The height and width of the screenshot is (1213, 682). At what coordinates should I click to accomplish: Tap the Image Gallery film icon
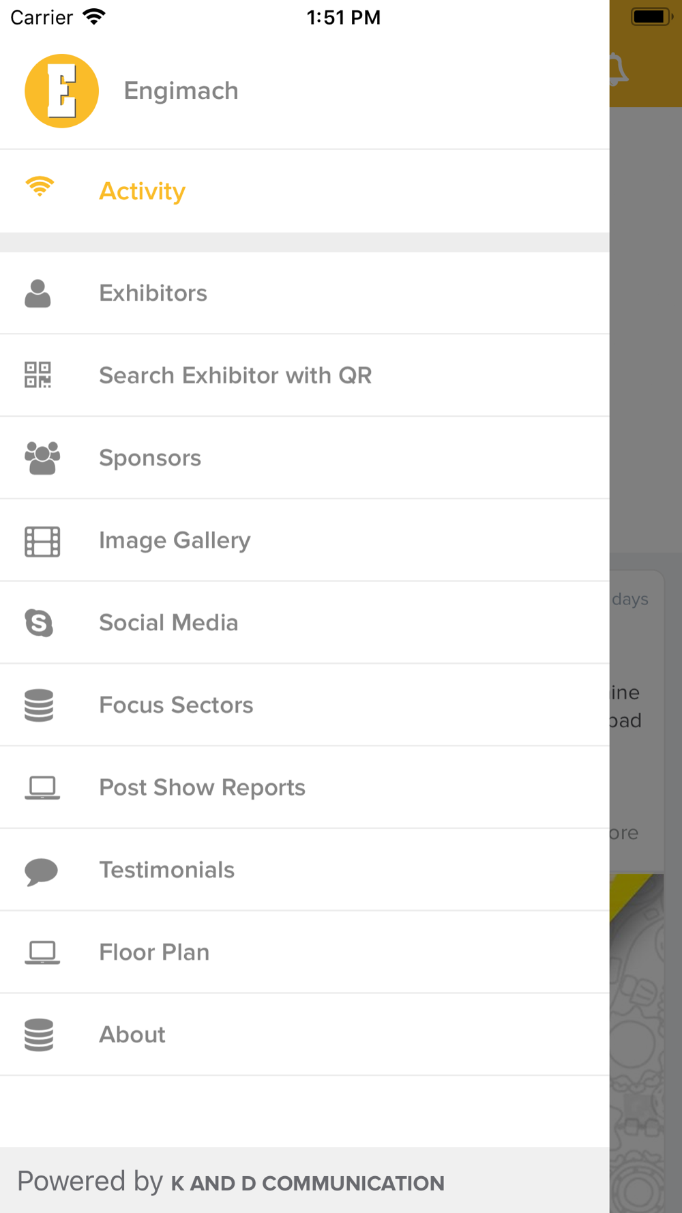(x=42, y=541)
